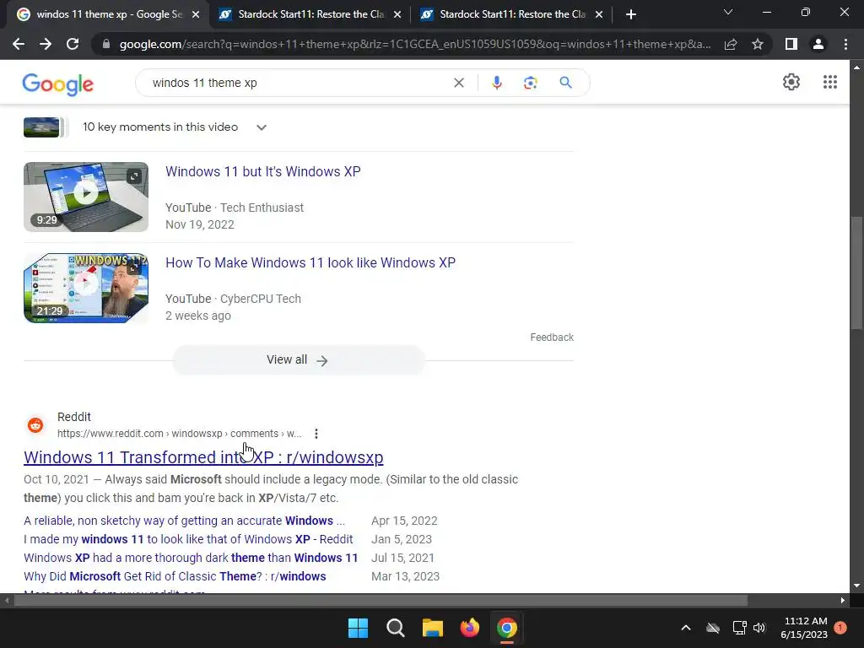Open the volume speaker tray icon
Viewport: 864px width, 648px height.
point(759,628)
